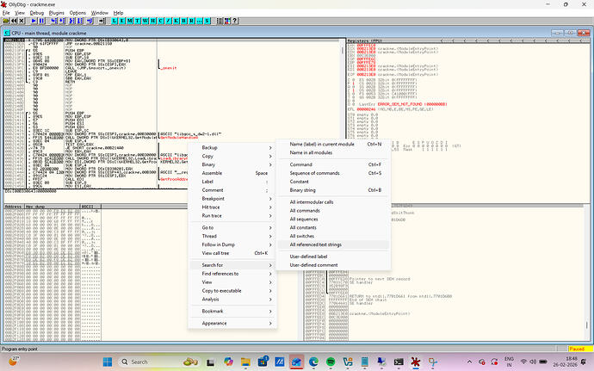Expand the Go to submenu
This screenshot has width=594, height=371.
pos(232,227)
